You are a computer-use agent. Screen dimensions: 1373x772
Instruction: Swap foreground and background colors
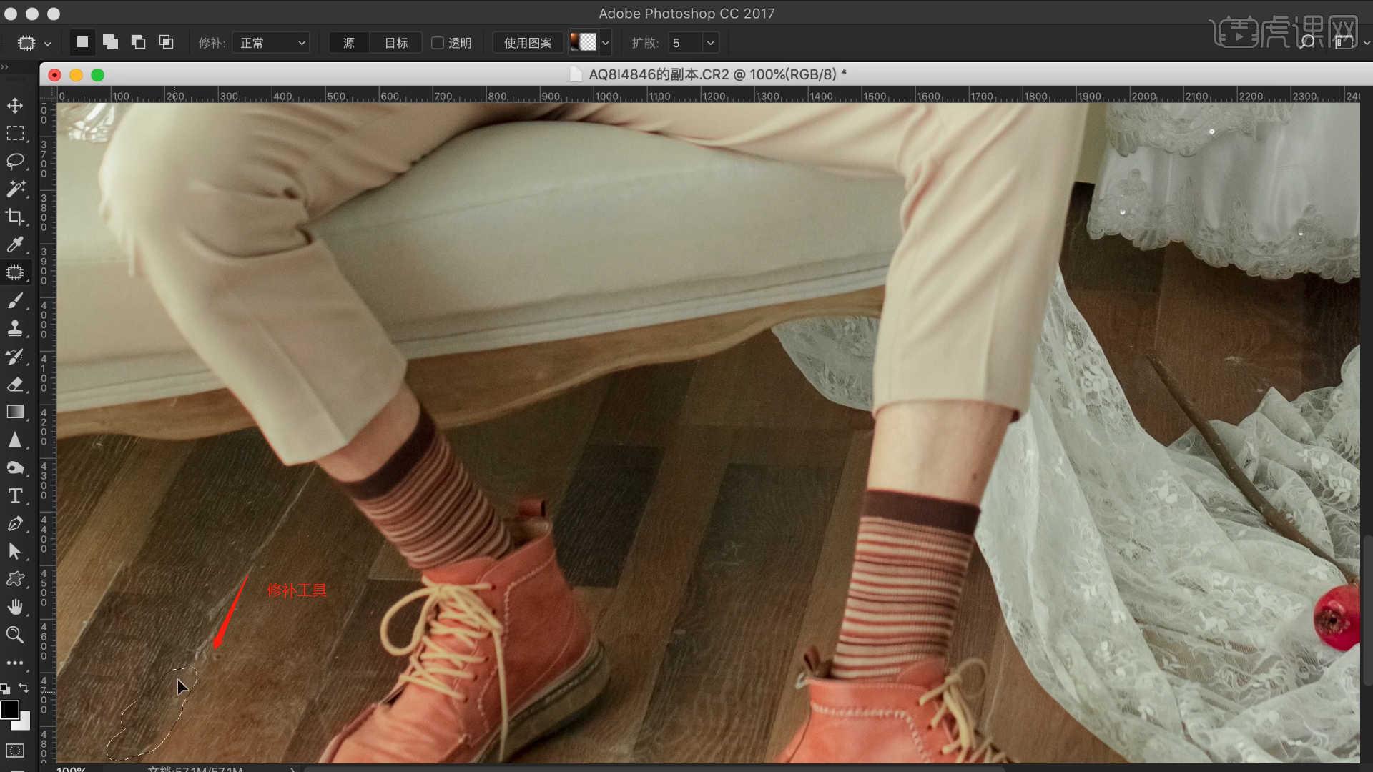24,688
